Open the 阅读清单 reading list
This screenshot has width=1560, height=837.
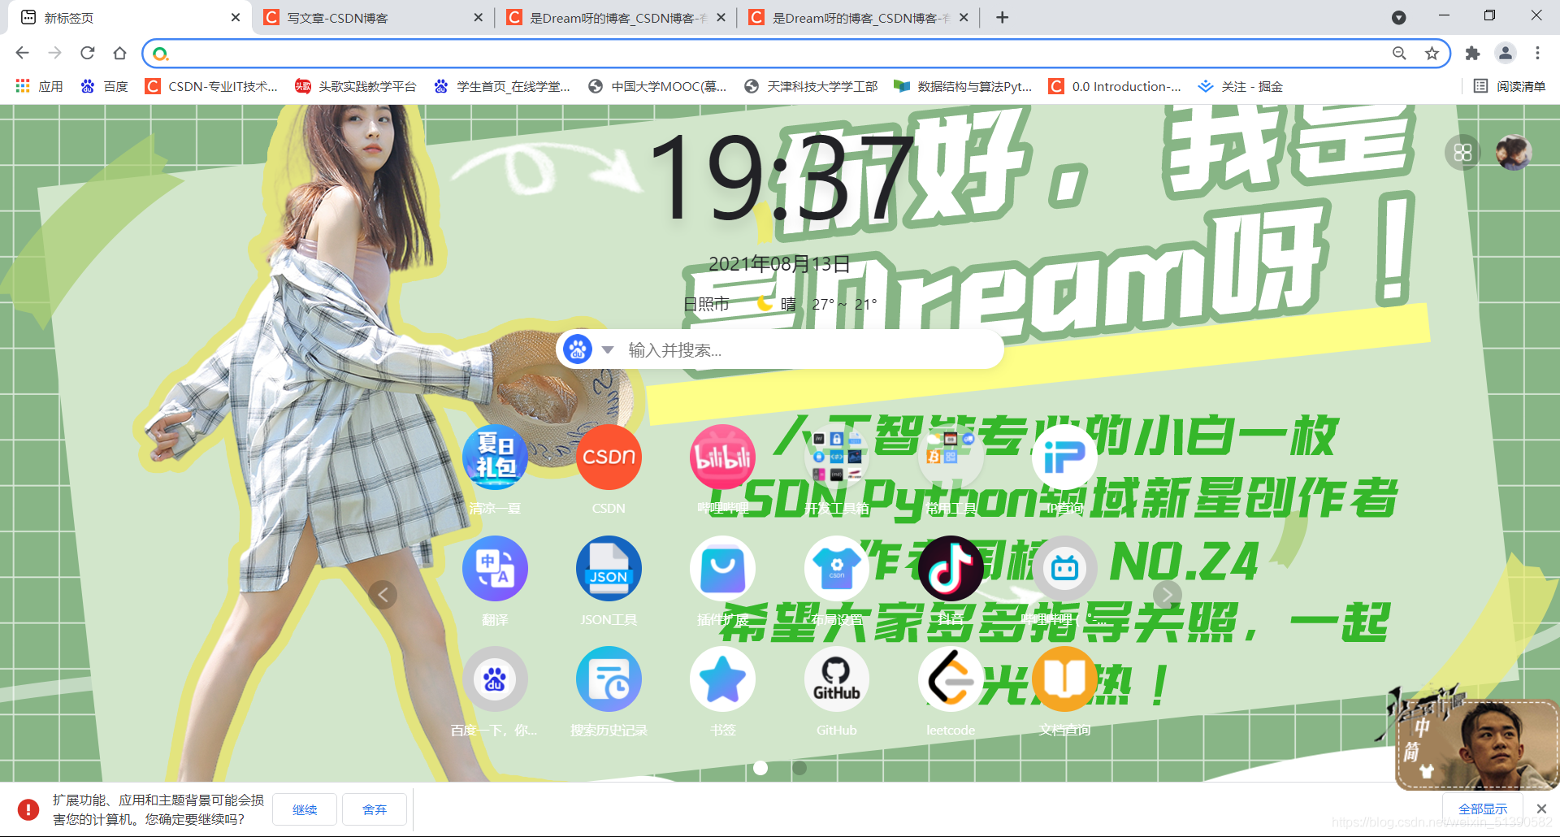[x=1510, y=87]
